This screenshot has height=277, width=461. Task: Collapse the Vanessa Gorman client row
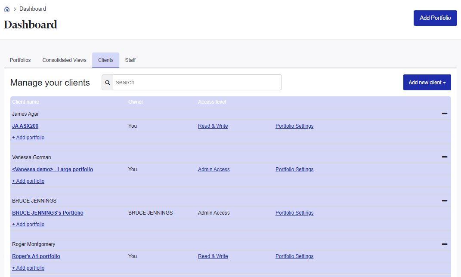click(444, 157)
